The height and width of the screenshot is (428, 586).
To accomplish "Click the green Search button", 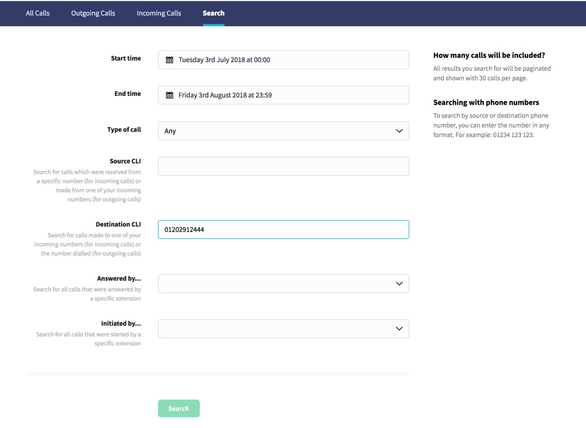I will [x=179, y=408].
